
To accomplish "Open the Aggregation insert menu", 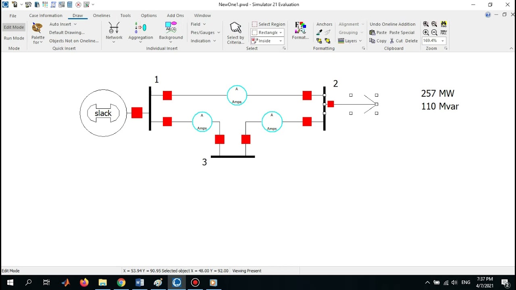I will click(x=141, y=32).
